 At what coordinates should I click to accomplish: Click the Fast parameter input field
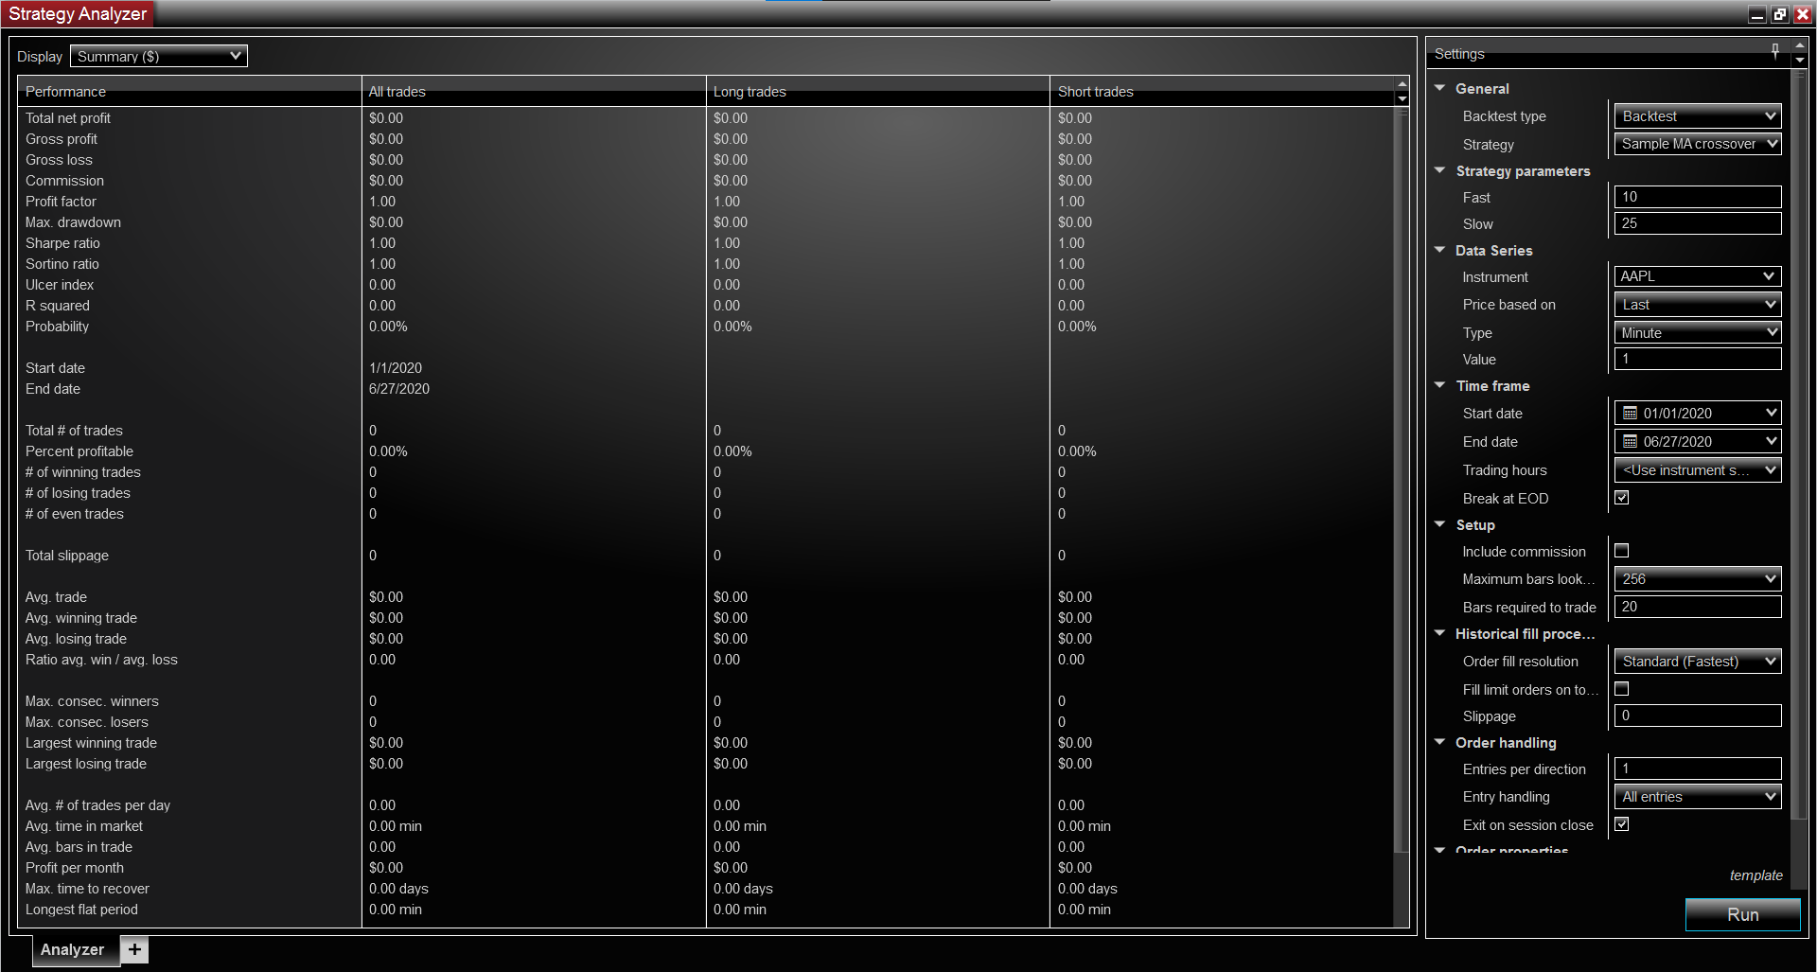click(1696, 196)
